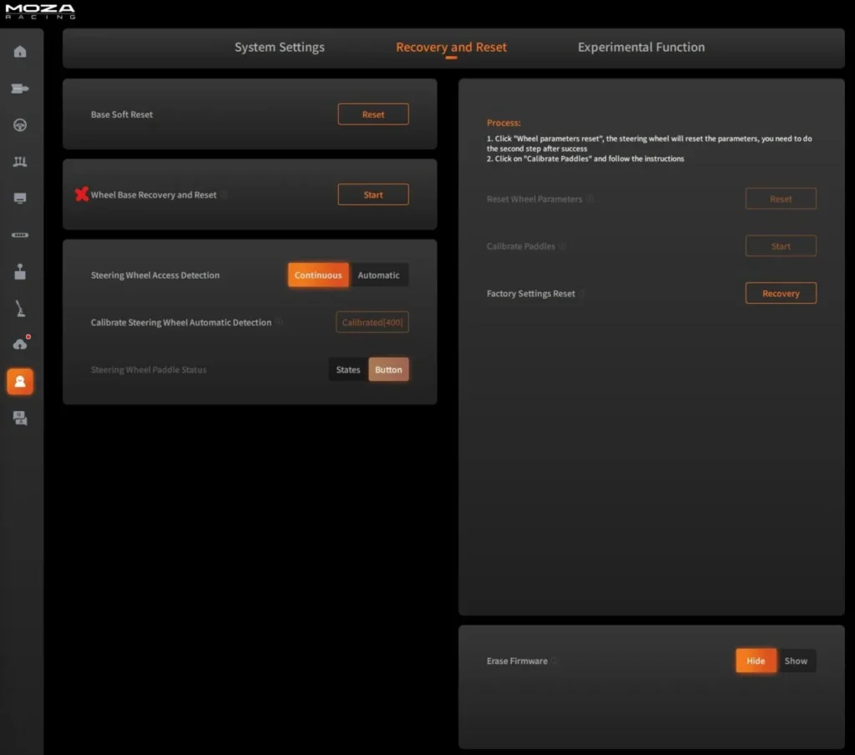
Task: Click the chat feedback icon in sidebar
Action: [20, 419]
